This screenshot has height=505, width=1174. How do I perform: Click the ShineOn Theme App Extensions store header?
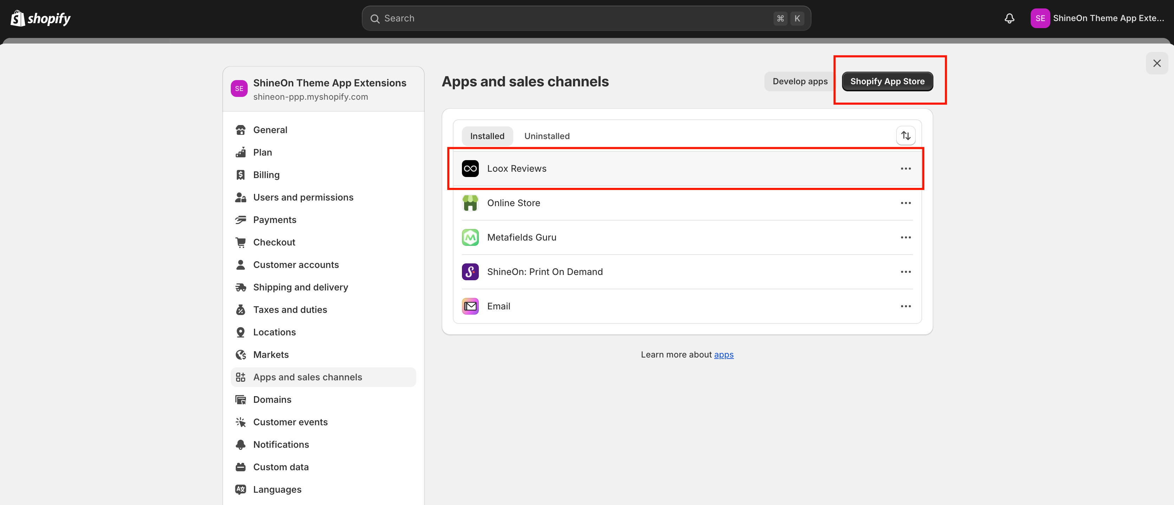click(x=323, y=89)
